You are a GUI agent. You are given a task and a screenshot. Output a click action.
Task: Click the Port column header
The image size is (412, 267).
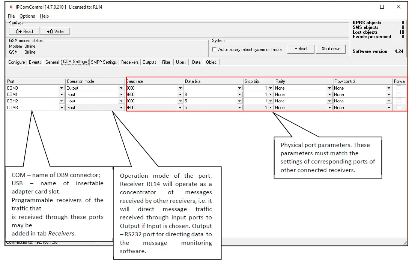pyautogui.click(x=36, y=81)
